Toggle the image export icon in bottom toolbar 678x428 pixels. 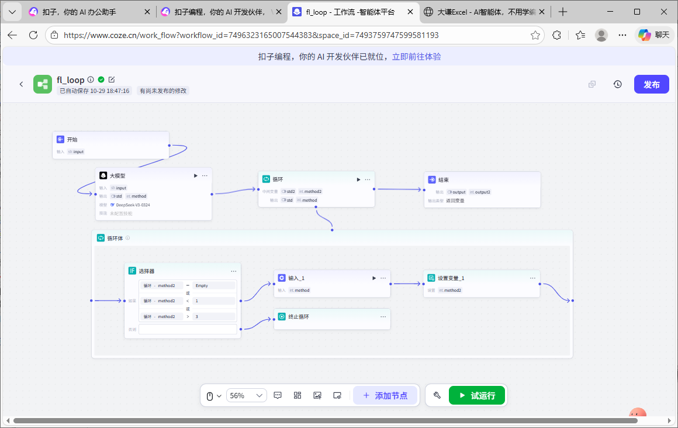point(317,395)
